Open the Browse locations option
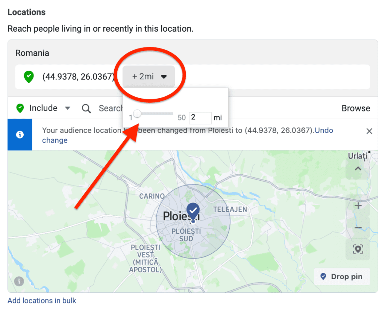 (356, 108)
